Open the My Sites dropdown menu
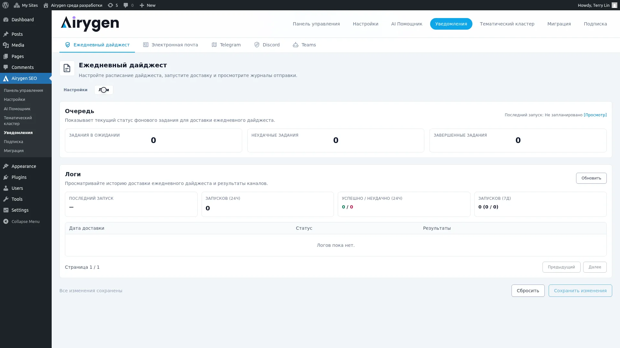The height and width of the screenshot is (348, 620). point(26,5)
